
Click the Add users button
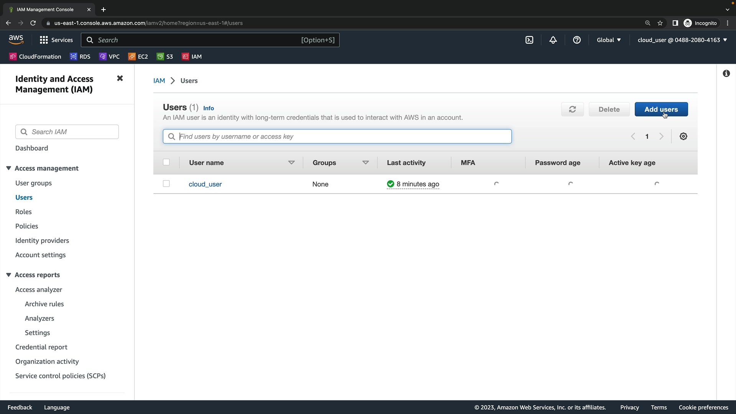661,109
